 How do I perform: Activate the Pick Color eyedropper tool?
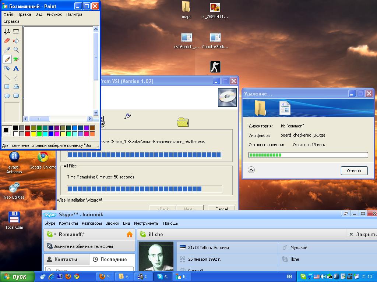tap(7, 50)
